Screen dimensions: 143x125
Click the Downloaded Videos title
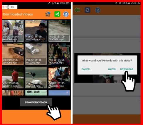pyautogui.click(x=18, y=14)
